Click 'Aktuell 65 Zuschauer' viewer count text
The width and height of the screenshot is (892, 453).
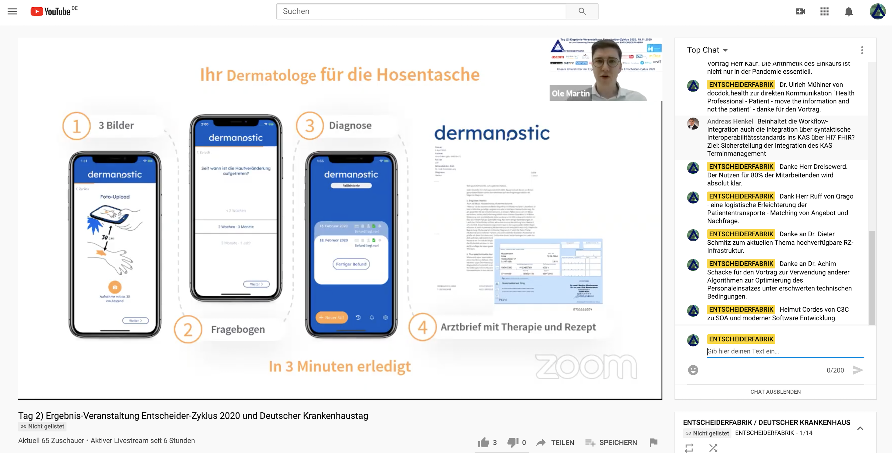[51, 441]
